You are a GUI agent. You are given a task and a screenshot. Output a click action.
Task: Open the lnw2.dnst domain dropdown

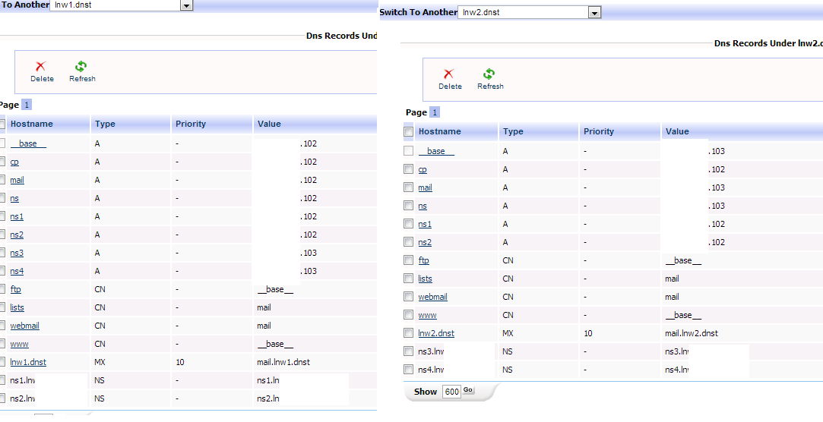click(x=594, y=13)
